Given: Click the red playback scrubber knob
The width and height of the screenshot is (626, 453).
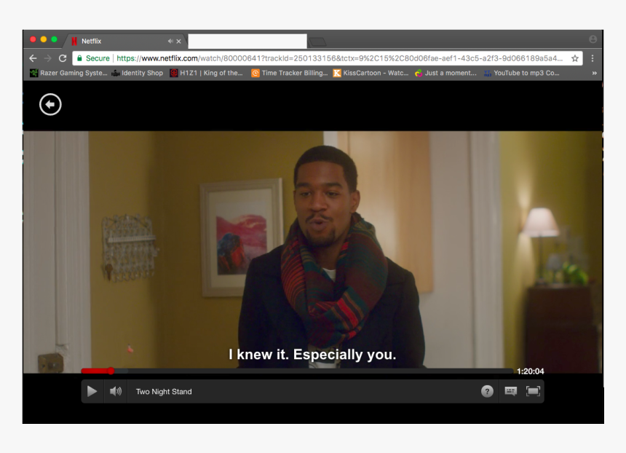Looking at the screenshot, I should tap(111, 371).
